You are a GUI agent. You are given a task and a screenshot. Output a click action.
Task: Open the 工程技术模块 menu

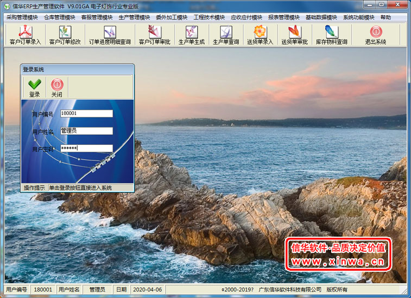(x=209, y=17)
